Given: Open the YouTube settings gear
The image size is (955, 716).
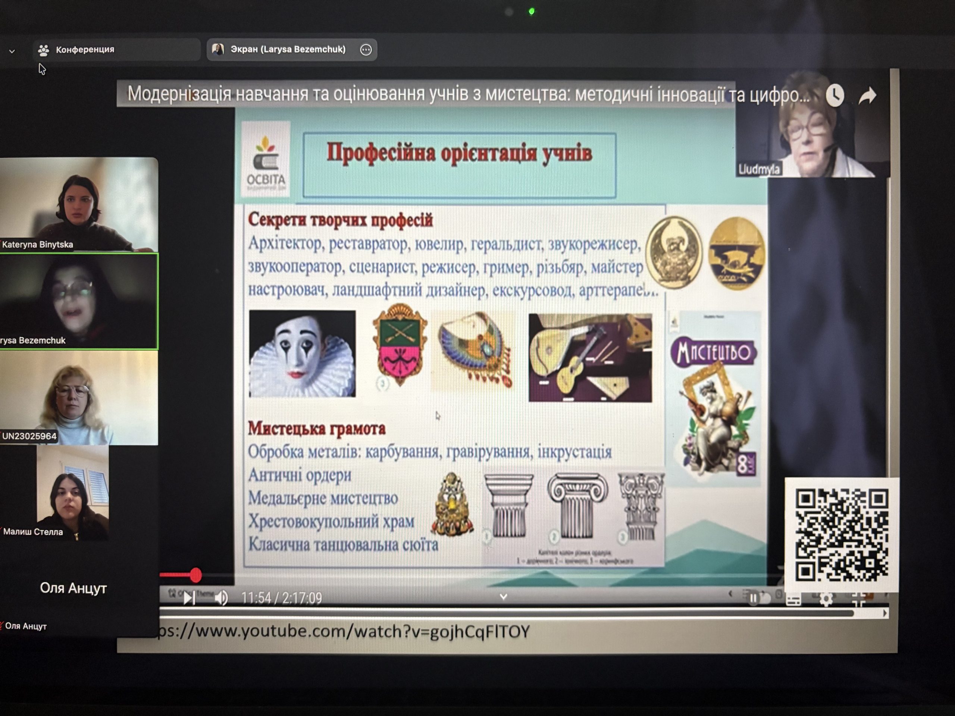Looking at the screenshot, I should 826,599.
